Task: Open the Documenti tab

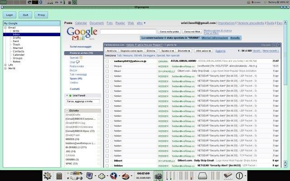Action: tap(97, 23)
